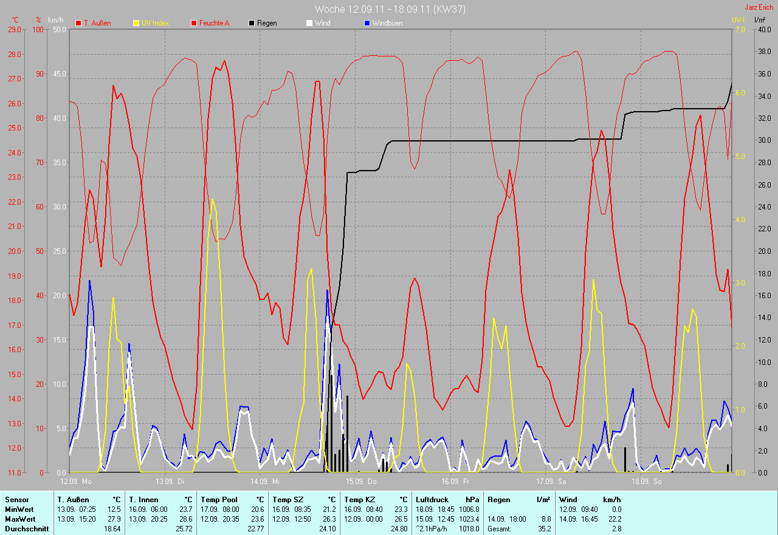Click the 'l/m²' axis unit label above the chart
The image size is (778, 535).
pos(760,20)
